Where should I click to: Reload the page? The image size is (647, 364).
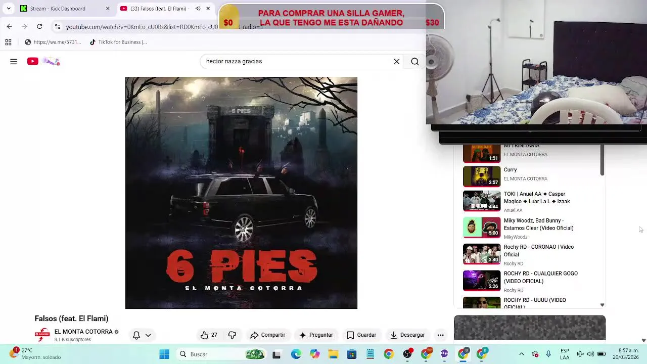pyautogui.click(x=39, y=26)
